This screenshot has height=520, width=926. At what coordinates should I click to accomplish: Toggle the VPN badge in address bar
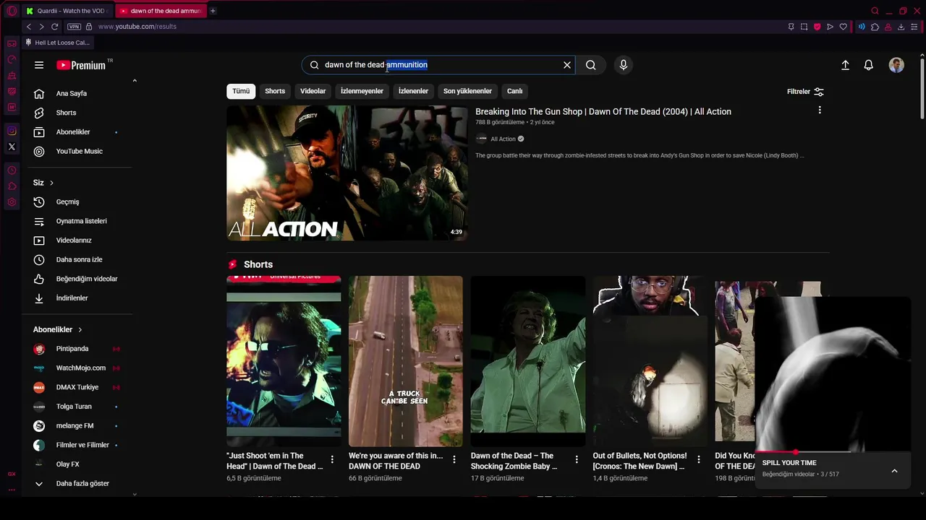pos(74,27)
